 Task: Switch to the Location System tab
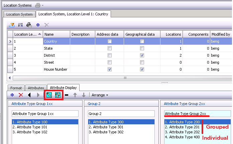(x=19, y=14)
